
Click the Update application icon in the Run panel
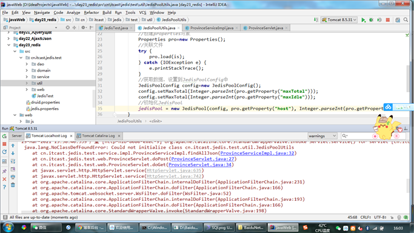point(4,152)
